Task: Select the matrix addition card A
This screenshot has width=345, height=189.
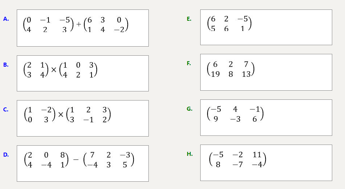Action: click(83, 28)
